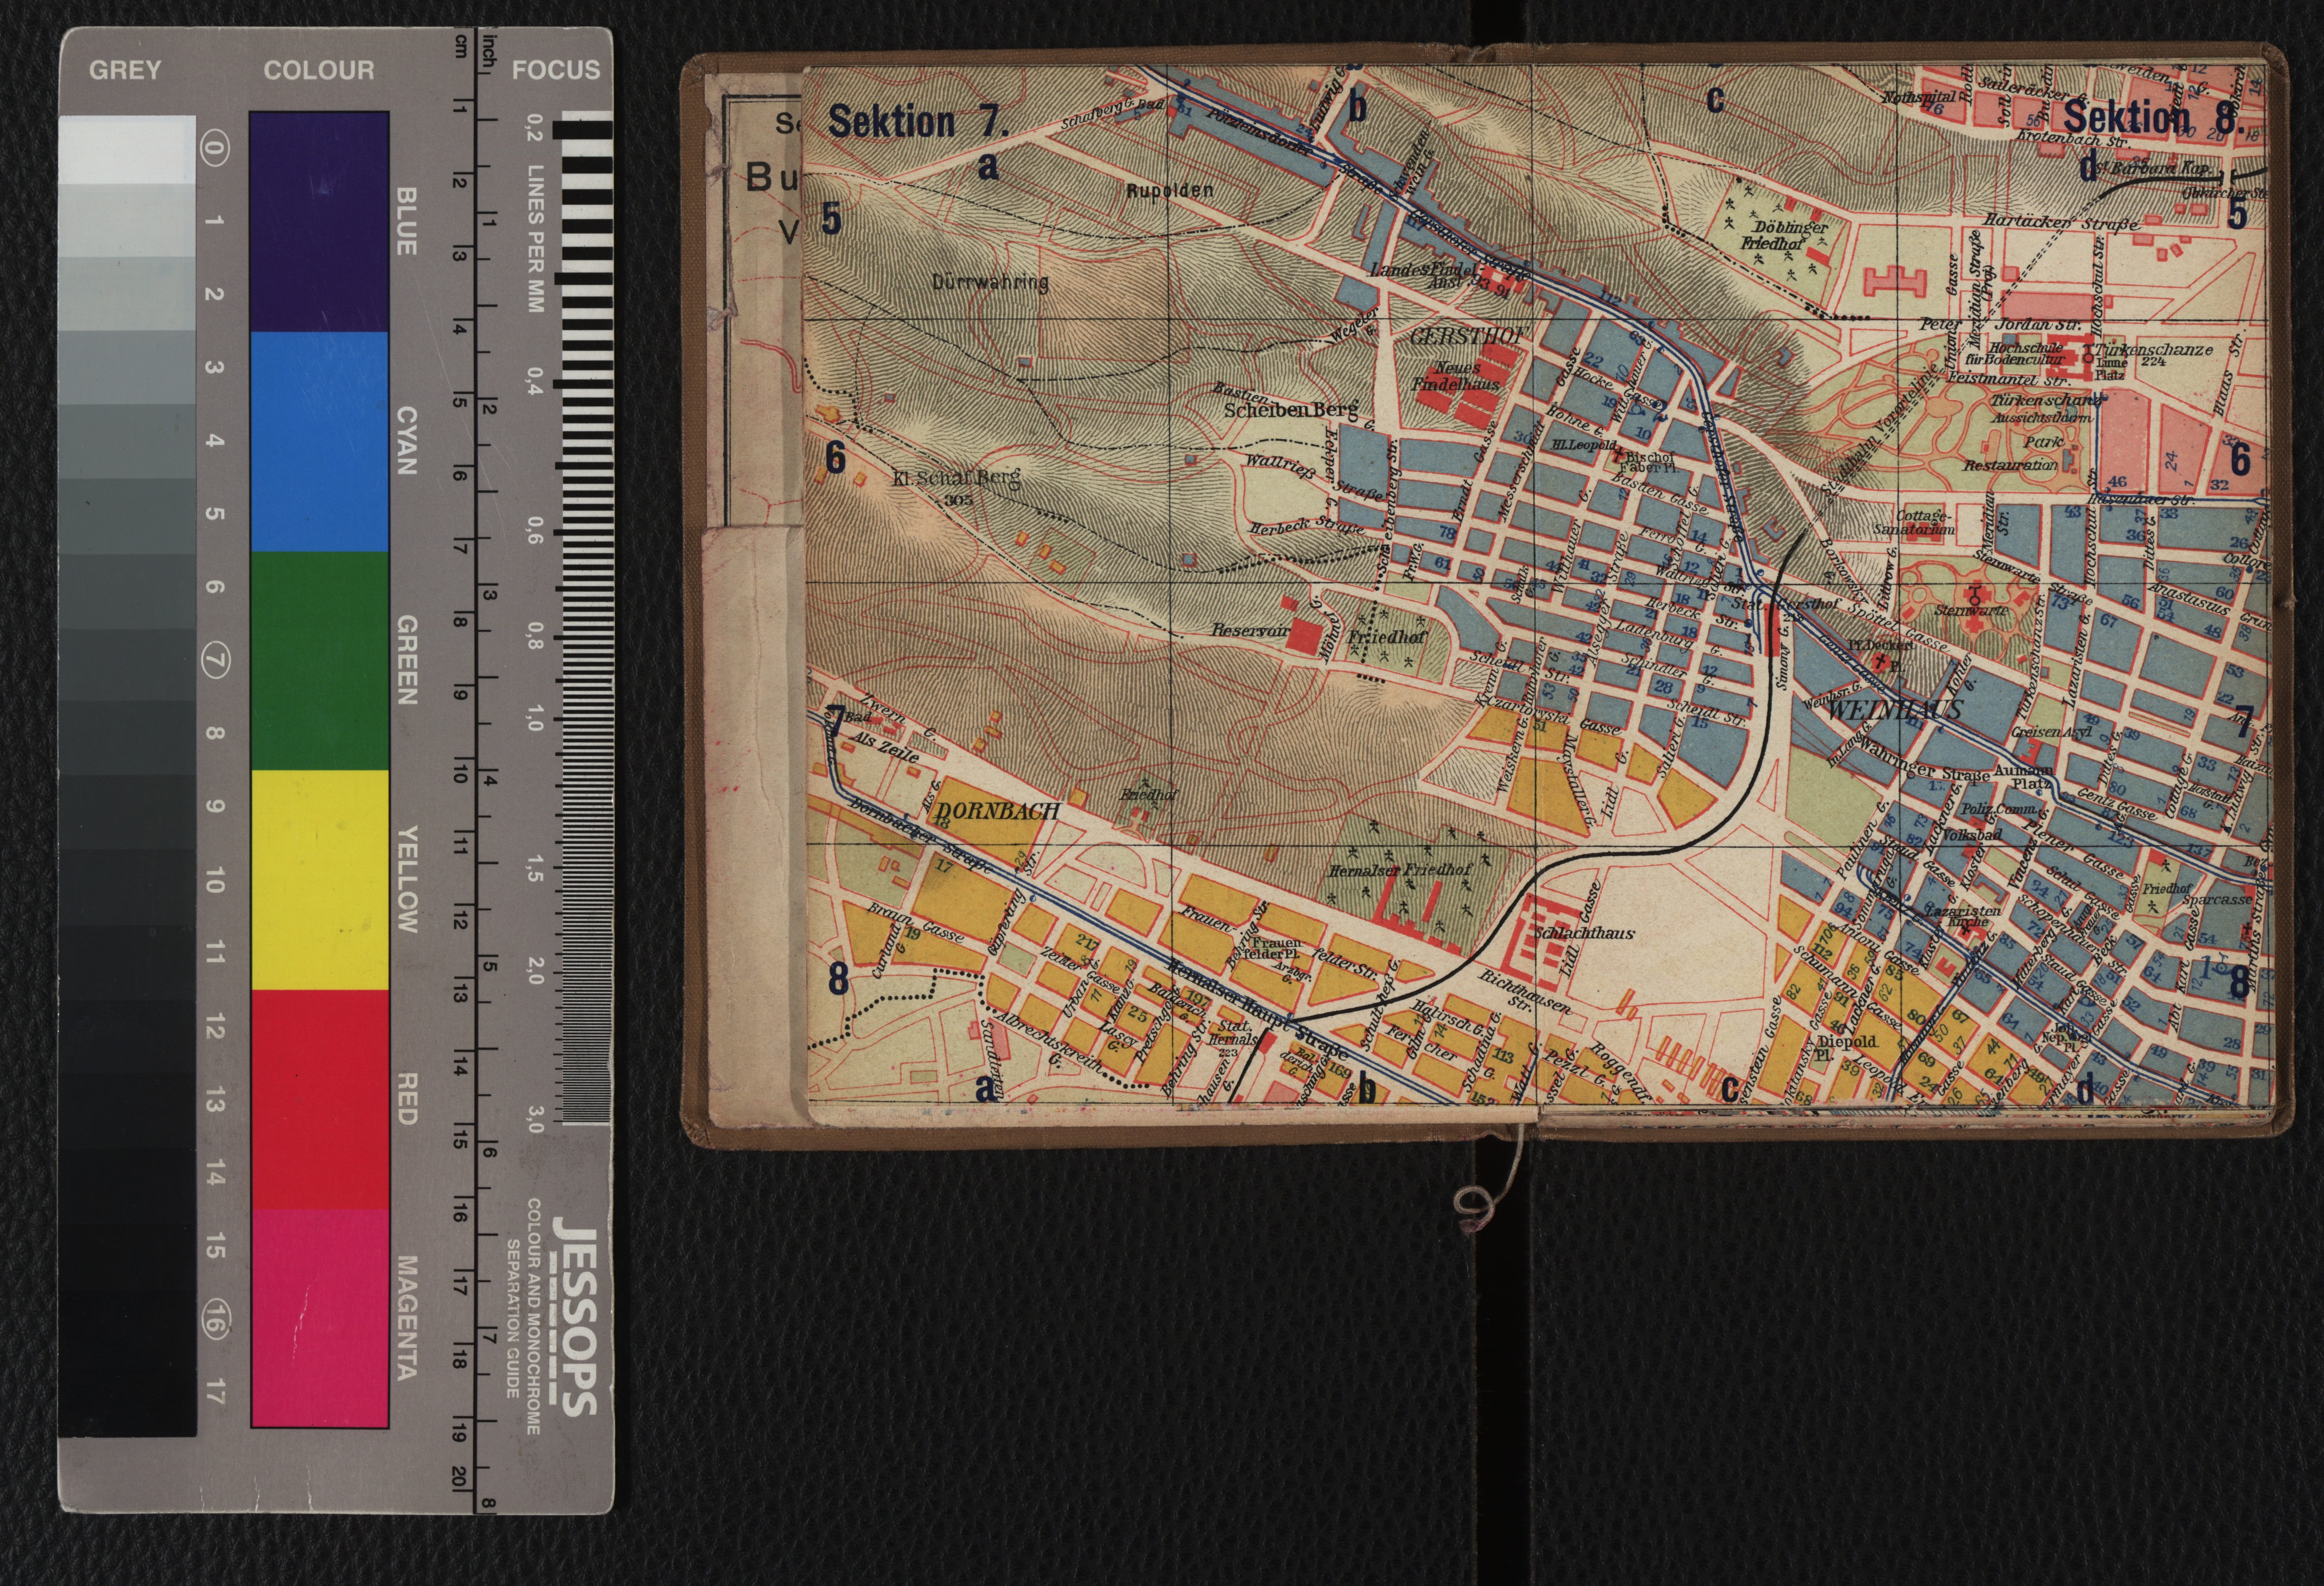Select the green colour patch
This screenshot has height=1586, width=2324.
pyautogui.click(x=319, y=660)
